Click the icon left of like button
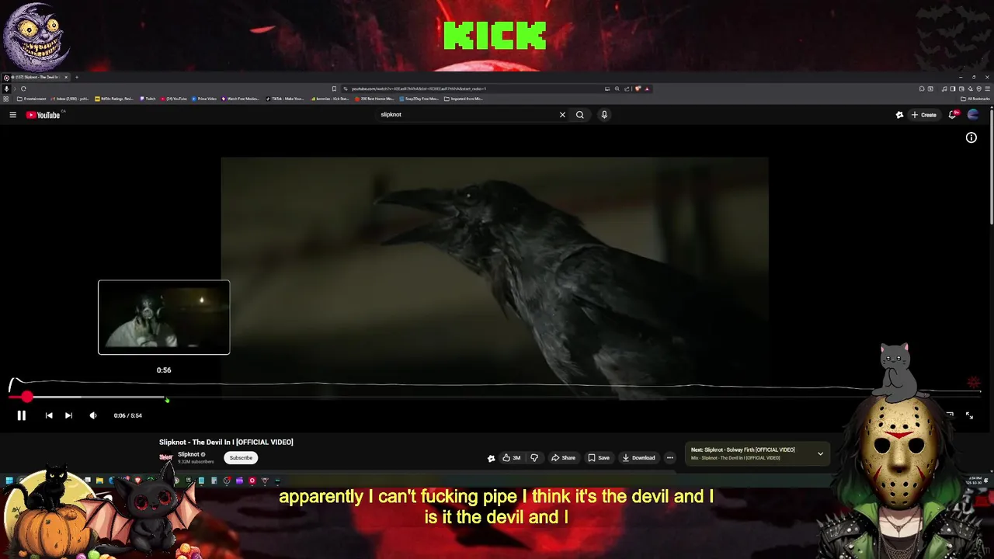994x559 pixels. (491, 458)
